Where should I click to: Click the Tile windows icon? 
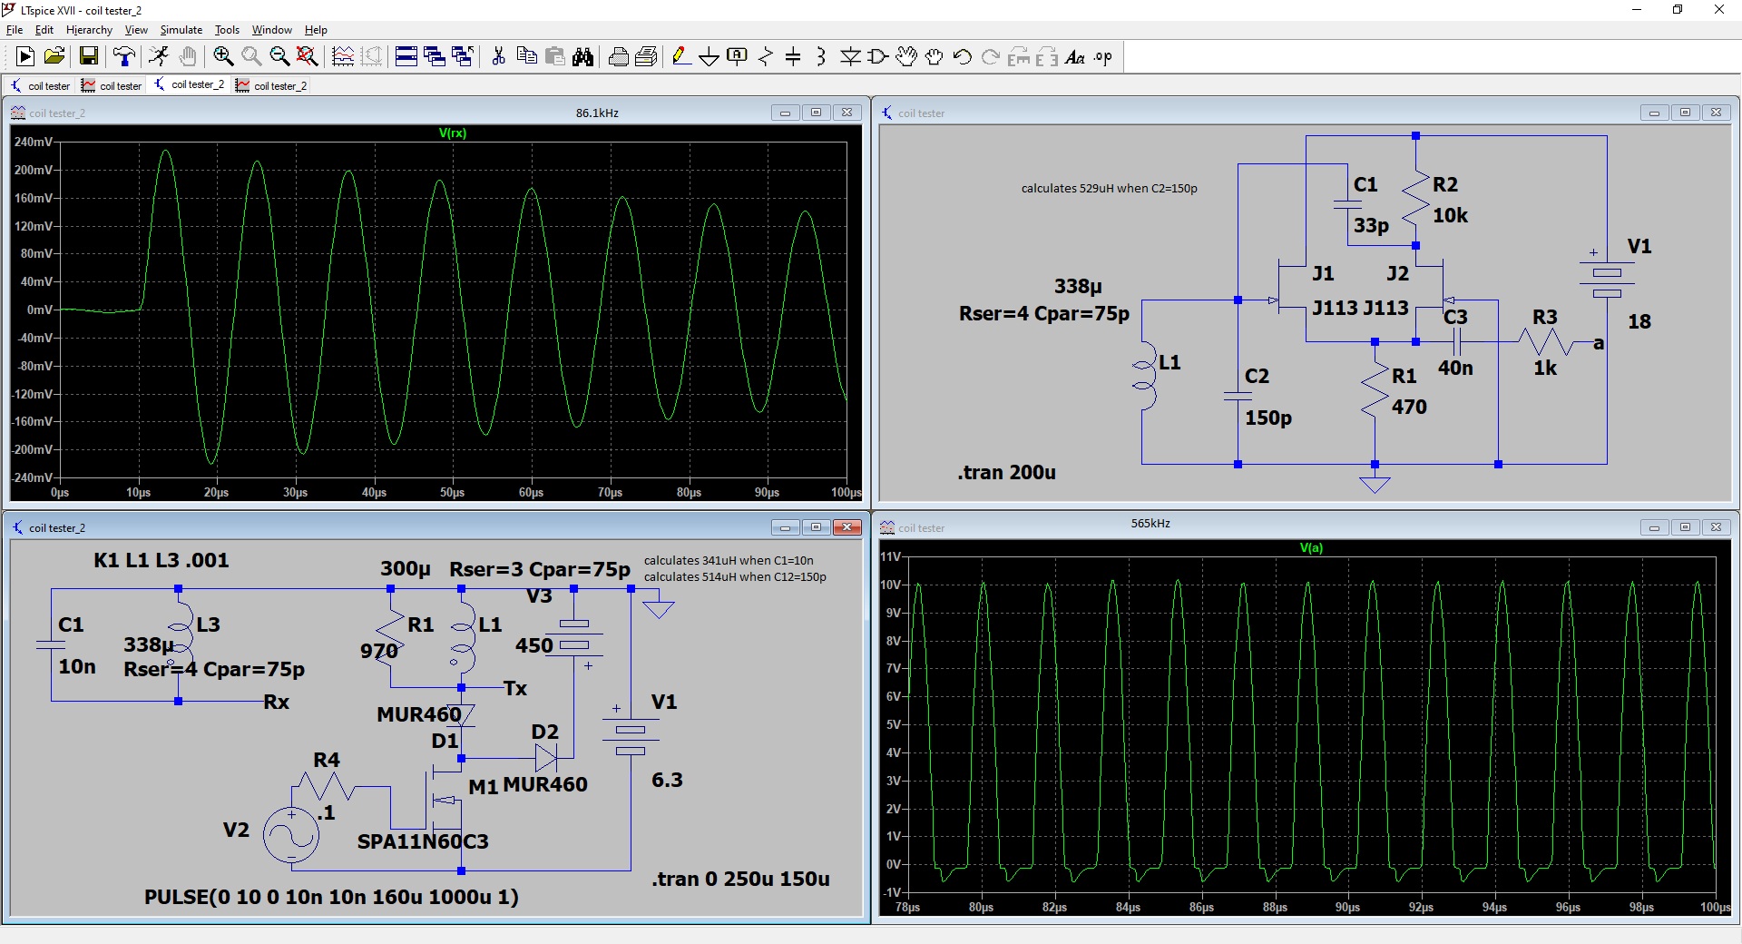click(406, 57)
